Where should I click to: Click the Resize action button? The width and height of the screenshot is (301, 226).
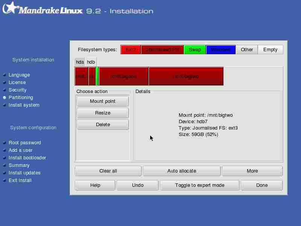click(103, 113)
